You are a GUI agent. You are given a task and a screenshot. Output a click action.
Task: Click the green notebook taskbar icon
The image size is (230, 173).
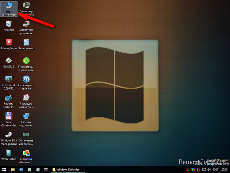click(29, 170)
